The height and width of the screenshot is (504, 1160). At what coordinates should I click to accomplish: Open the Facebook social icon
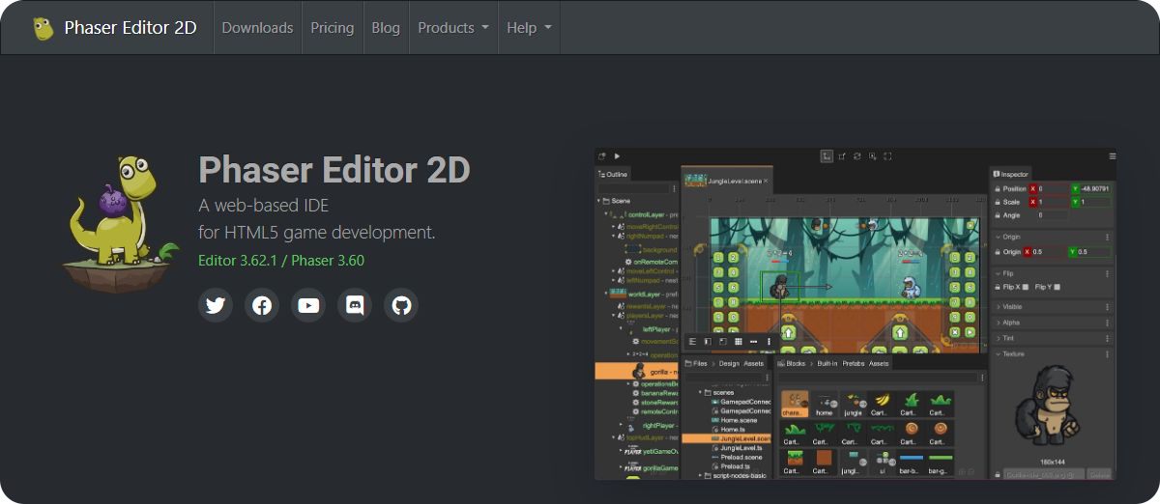[262, 305]
